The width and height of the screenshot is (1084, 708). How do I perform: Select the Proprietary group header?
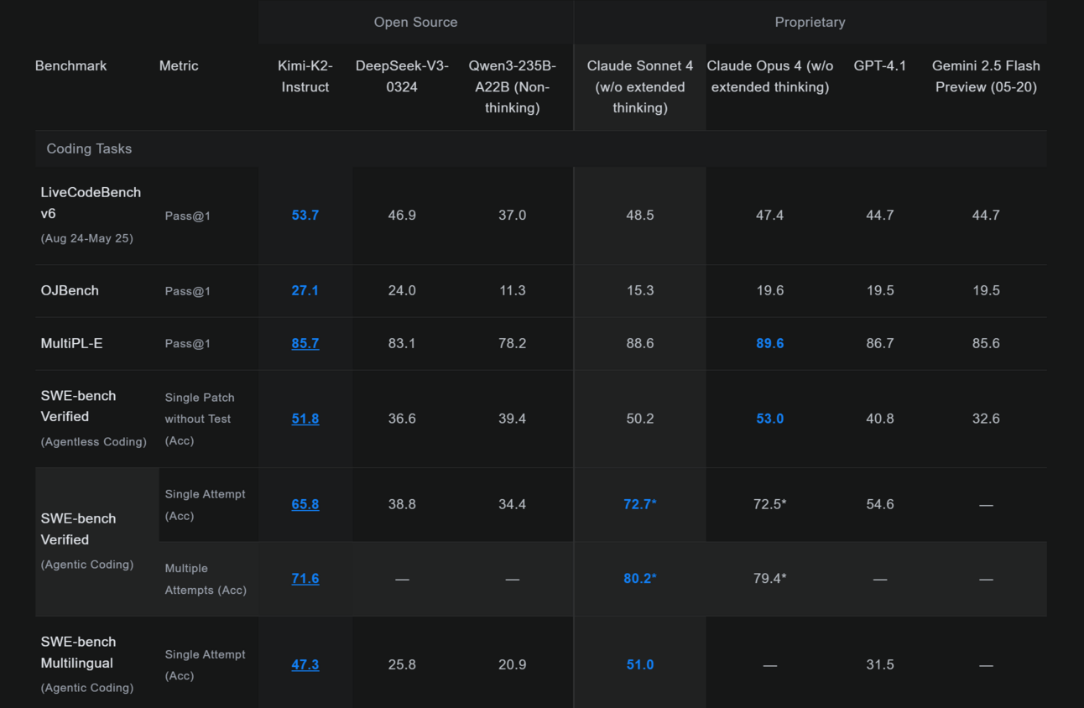tap(810, 23)
